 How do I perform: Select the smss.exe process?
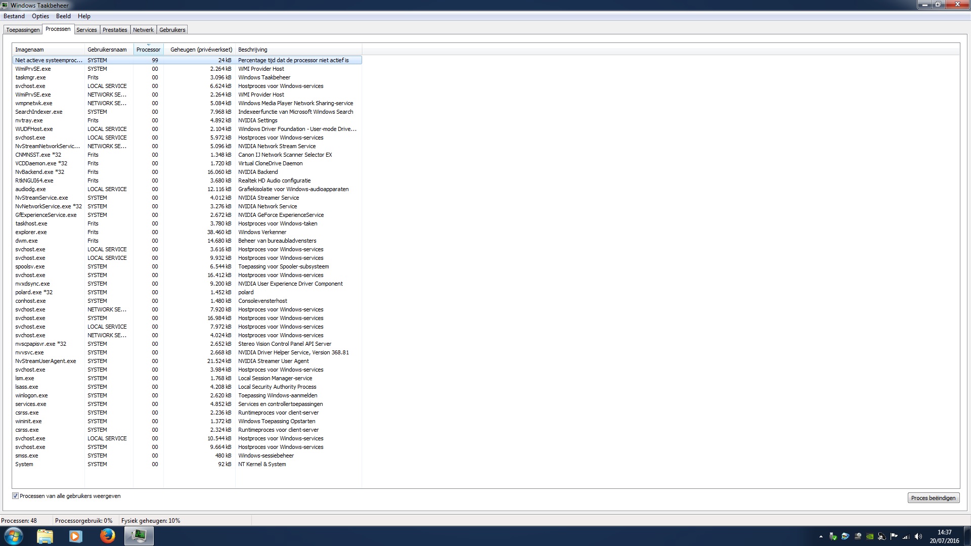[x=187, y=456]
